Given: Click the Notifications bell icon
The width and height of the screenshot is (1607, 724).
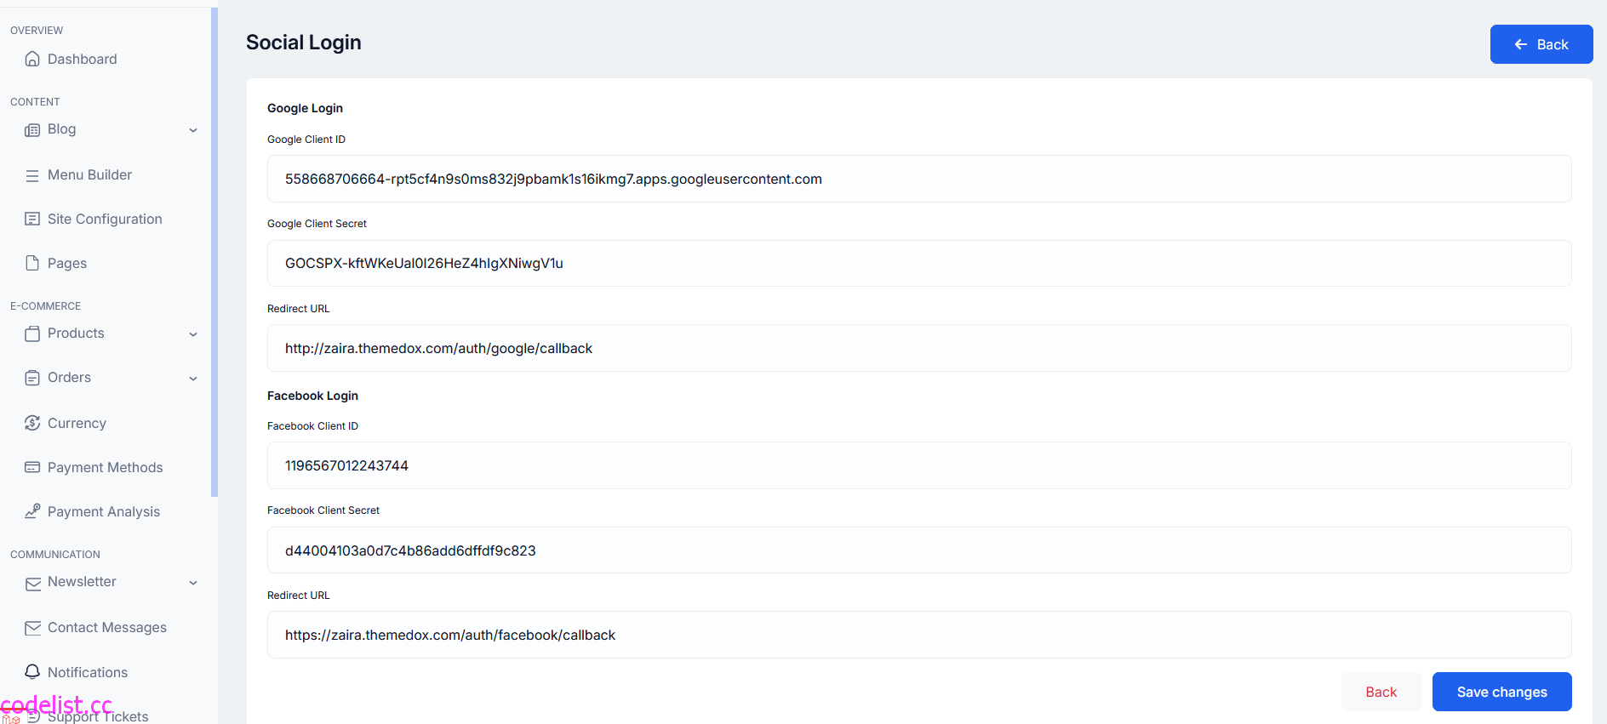Looking at the screenshot, I should 32,671.
